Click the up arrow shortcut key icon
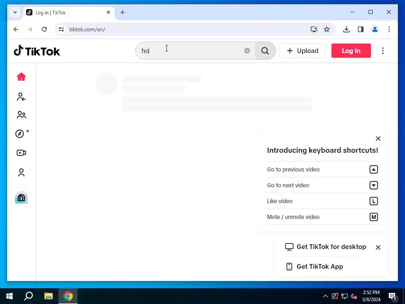This screenshot has width=405, height=304. (373, 169)
